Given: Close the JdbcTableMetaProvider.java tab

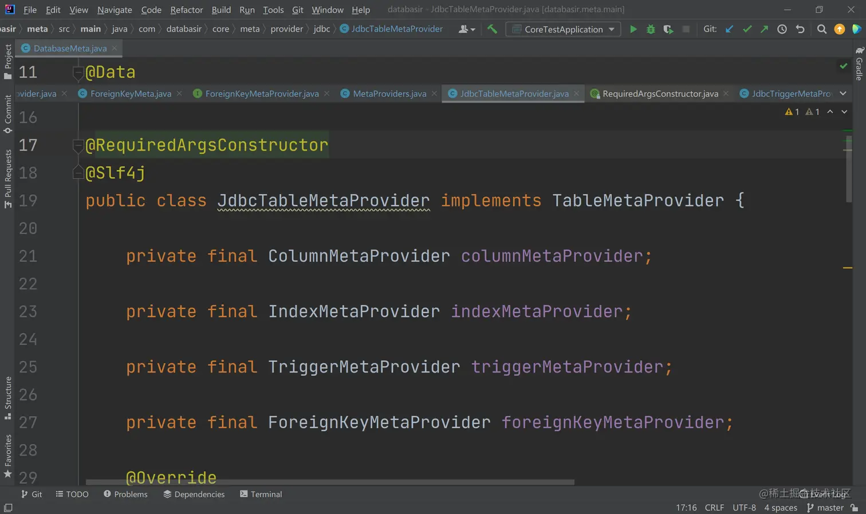Looking at the screenshot, I should pos(576,93).
